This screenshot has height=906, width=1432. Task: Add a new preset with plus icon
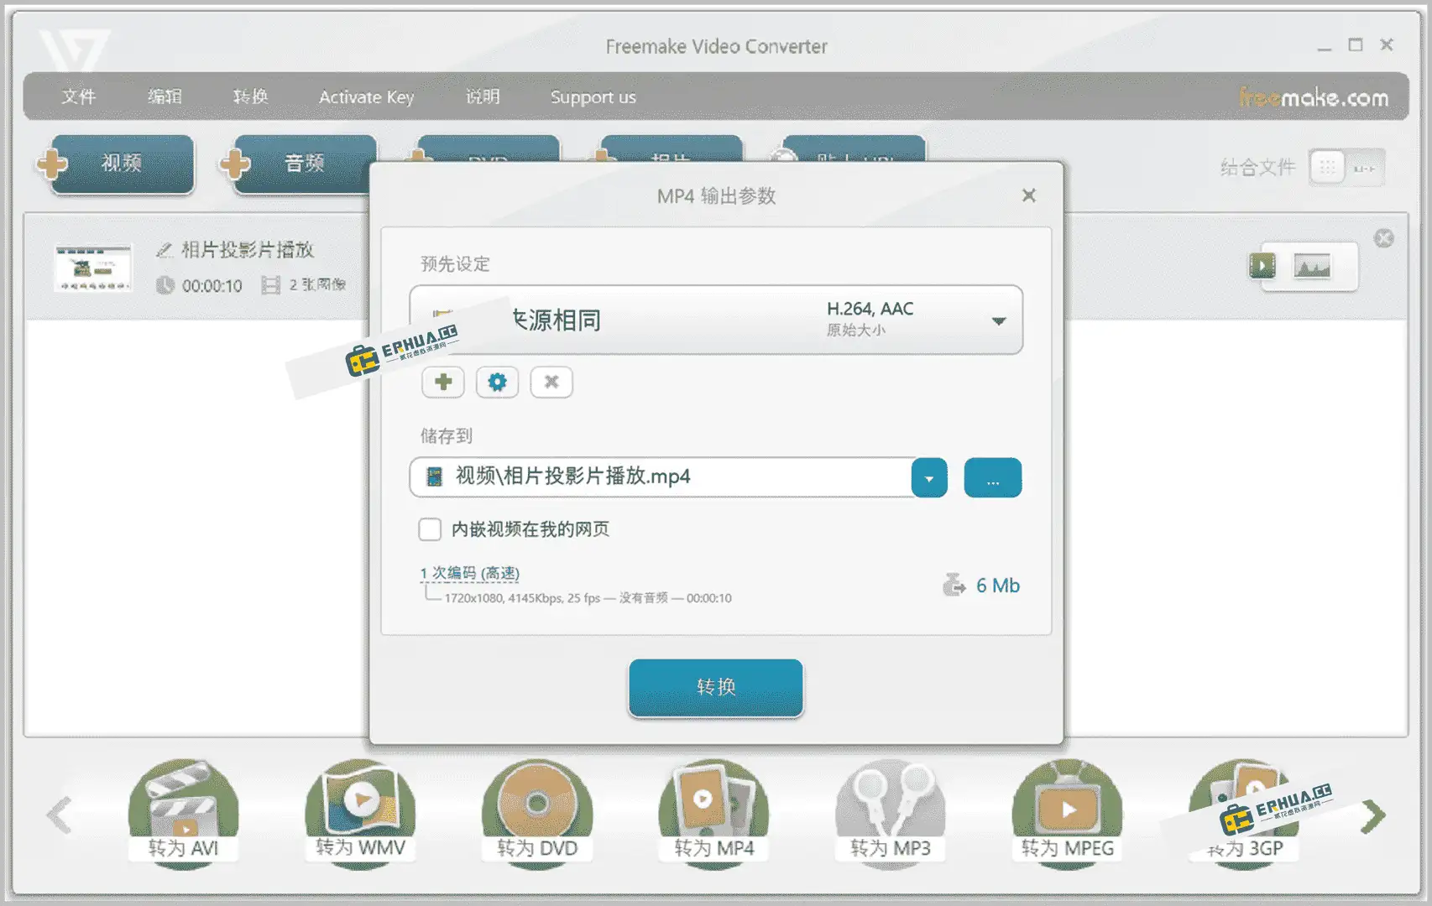[x=443, y=383]
